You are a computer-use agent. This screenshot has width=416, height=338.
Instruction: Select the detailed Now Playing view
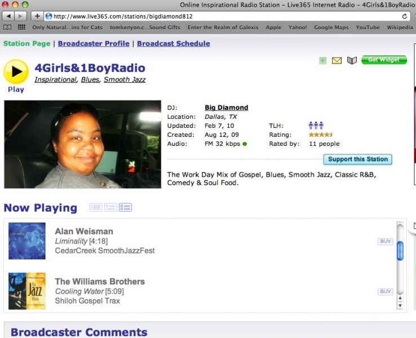coord(125,208)
